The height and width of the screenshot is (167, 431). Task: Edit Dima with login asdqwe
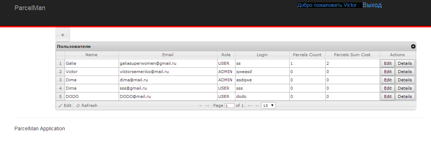coord(388,80)
